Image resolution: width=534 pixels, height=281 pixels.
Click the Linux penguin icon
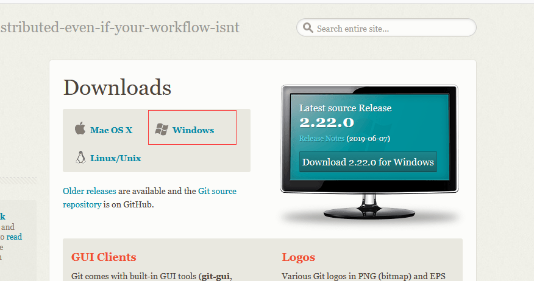(80, 158)
